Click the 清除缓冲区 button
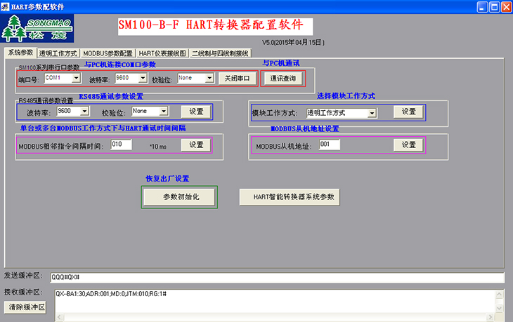Viewport: 513px width, 322px height. point(25,307)
